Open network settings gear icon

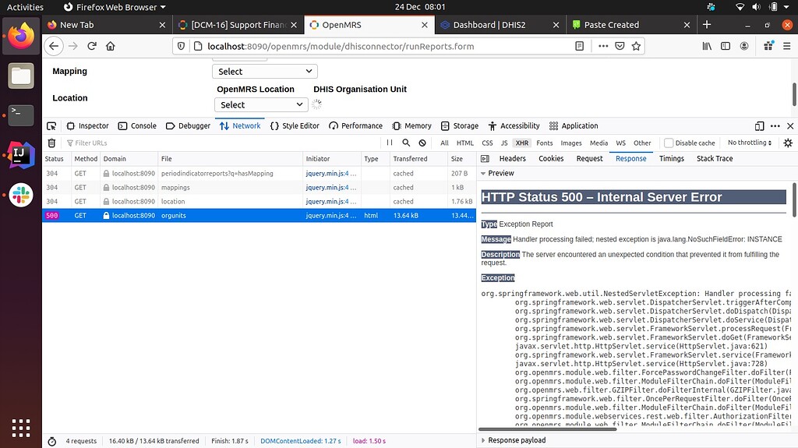[788, 143]
